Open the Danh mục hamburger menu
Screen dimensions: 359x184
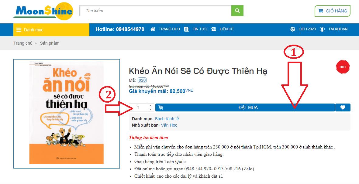pos(51,30)
